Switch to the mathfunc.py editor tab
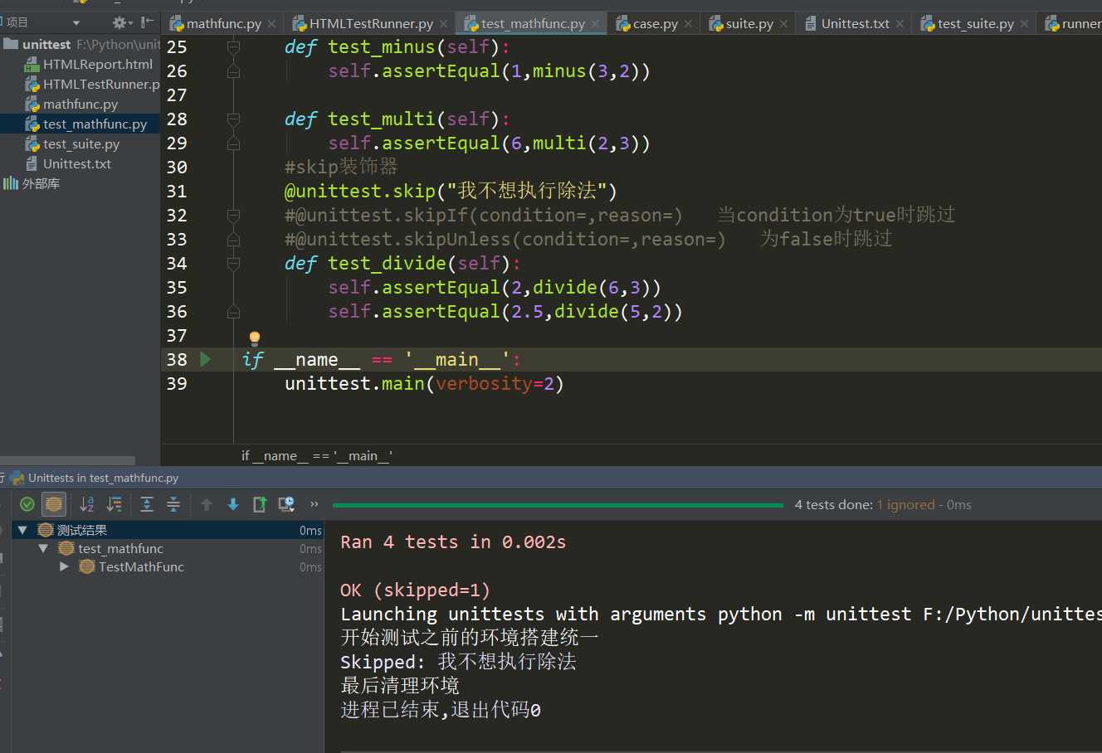Viewport: 1102px width, 753px height. pyautogui.click(x=223, y=23)
